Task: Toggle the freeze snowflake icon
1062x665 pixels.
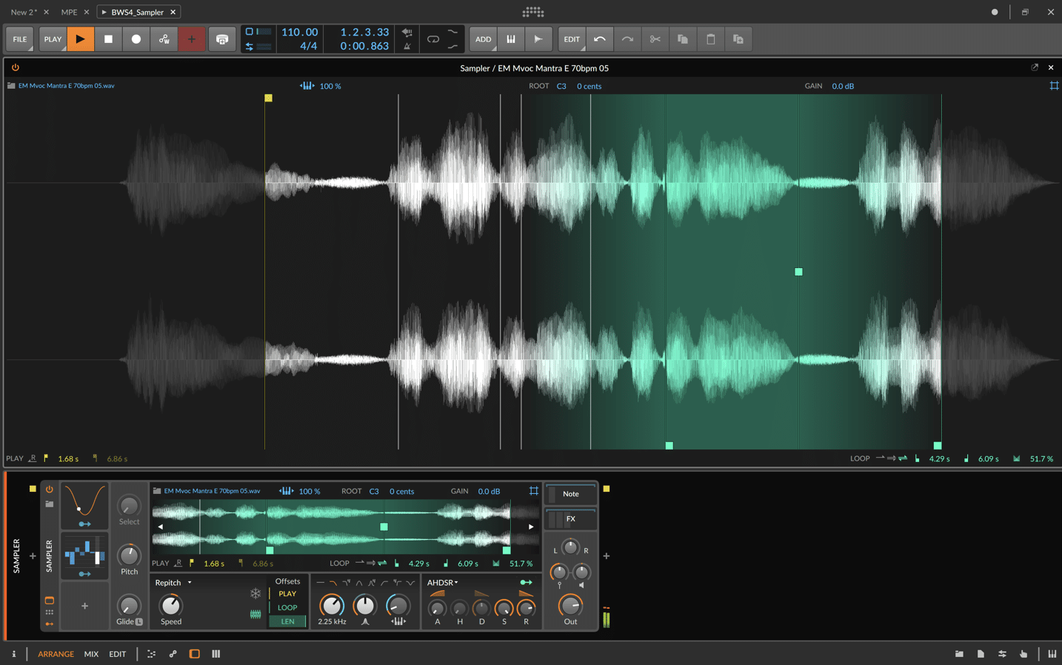Action: pos(256,593)
